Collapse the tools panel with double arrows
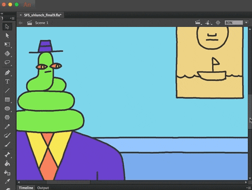 pyautogui.click(x=2, y=14)
